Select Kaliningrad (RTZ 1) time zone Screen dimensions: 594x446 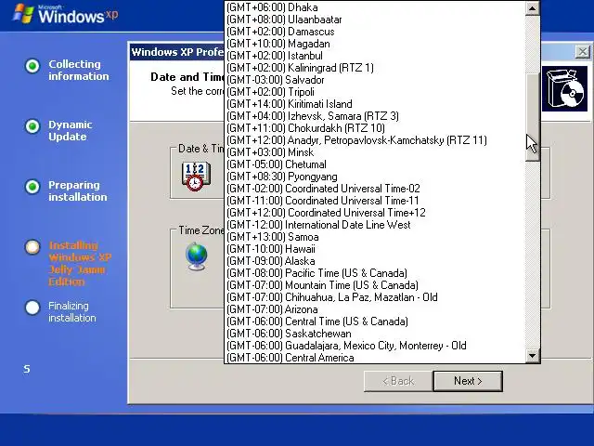point(375,68)
